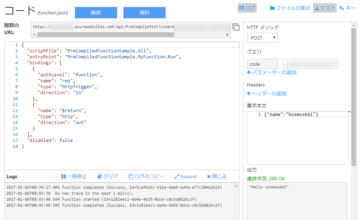Click the request body editor text
The image size is (364, 220).
[x=291, y=114]
